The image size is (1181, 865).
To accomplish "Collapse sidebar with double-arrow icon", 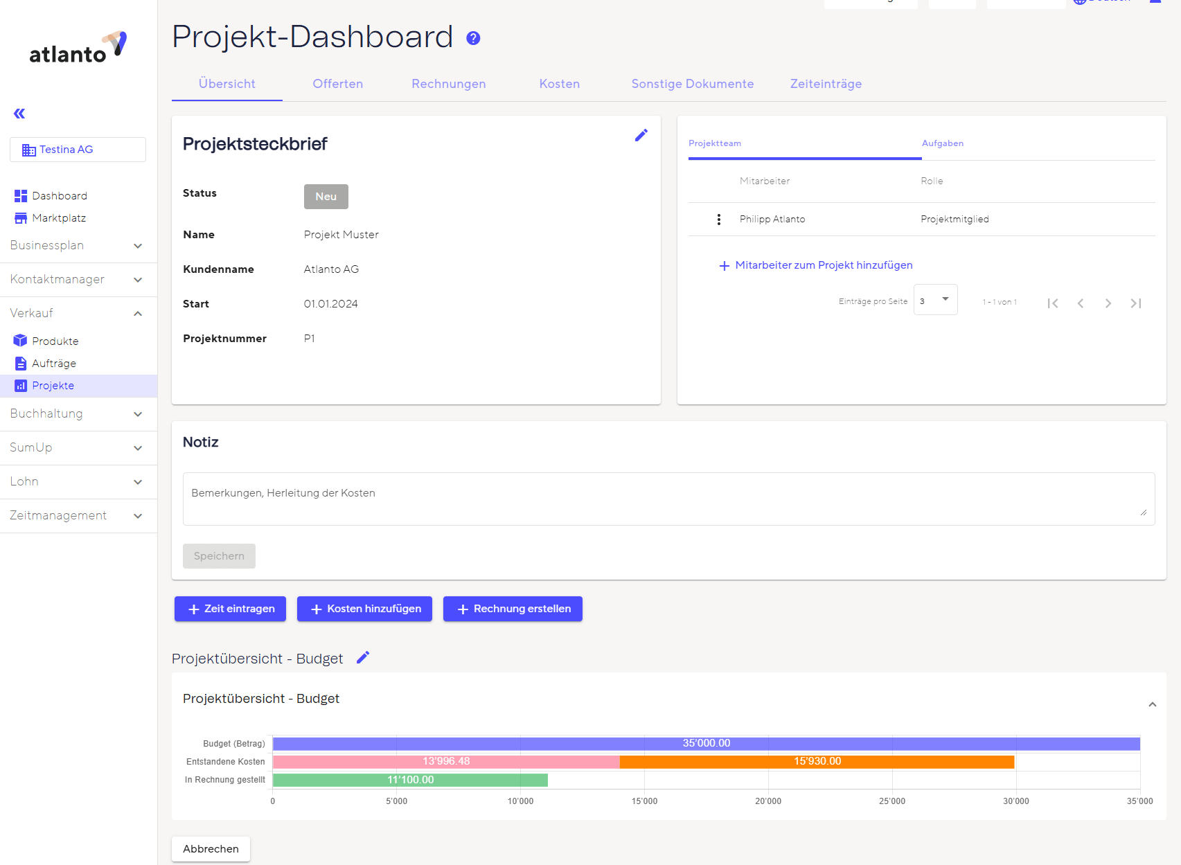I will pos(19,114).
